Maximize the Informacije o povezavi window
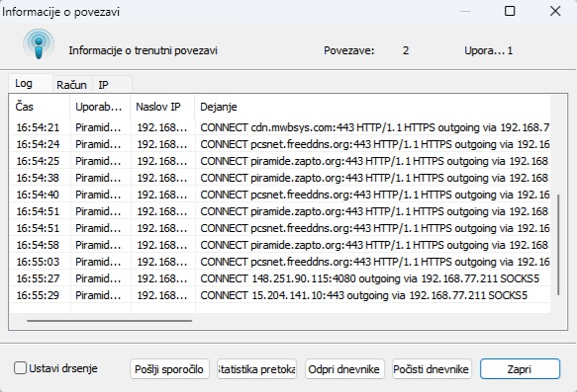 [510, 11]
